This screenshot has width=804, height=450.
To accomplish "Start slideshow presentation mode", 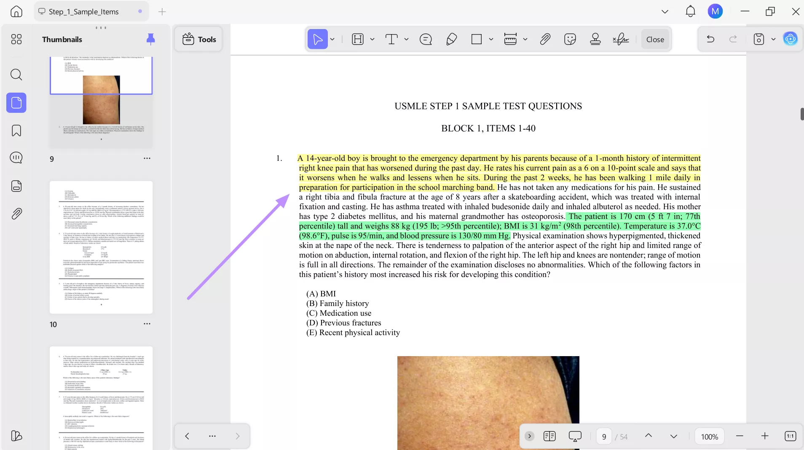I will tap(575, 436).
